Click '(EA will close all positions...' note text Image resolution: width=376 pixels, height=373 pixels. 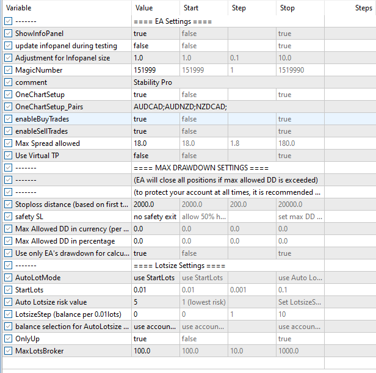click(x=226, y=180)
